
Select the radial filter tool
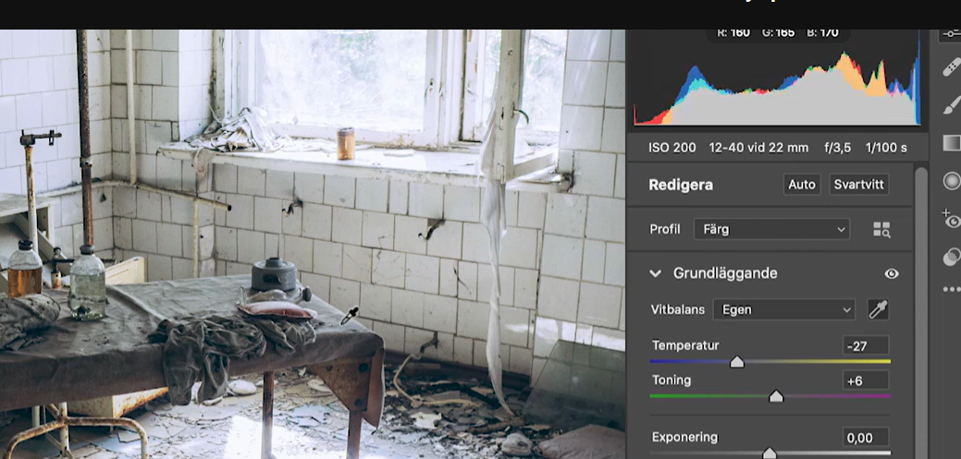pyautogui.click(x=952, y=181)
